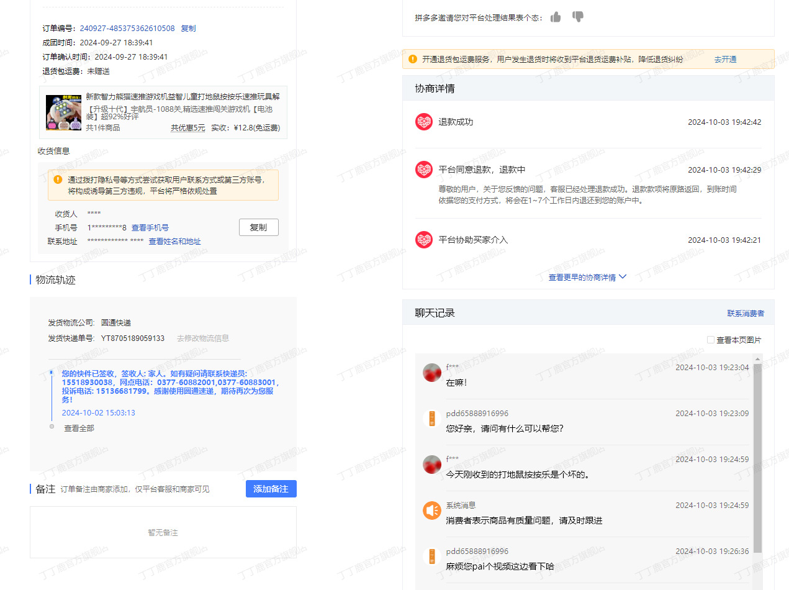This screenshot has height=590, width=789.
Task: Click buyer avatar next to 在嘛! message
Action: (432, 373)
